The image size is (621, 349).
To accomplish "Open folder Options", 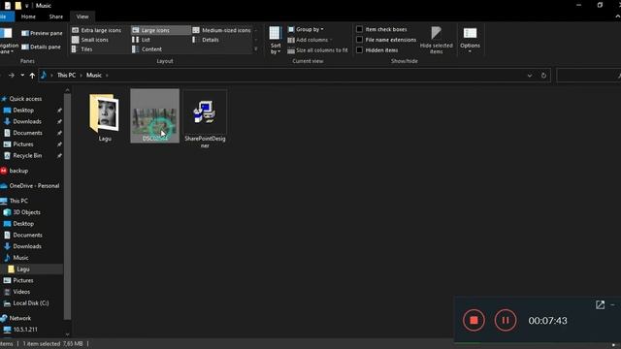I will pyautogui.click(x=470, y=40).
